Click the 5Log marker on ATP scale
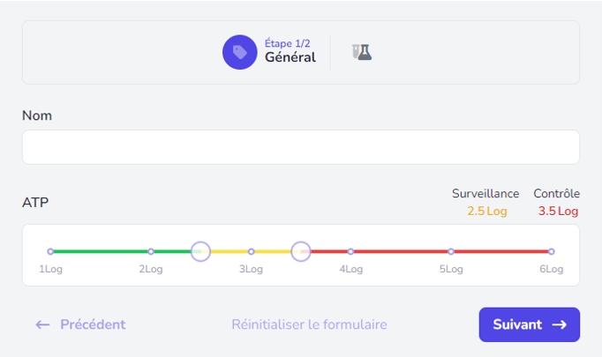 pyautogui.click(x=451, y=251)
